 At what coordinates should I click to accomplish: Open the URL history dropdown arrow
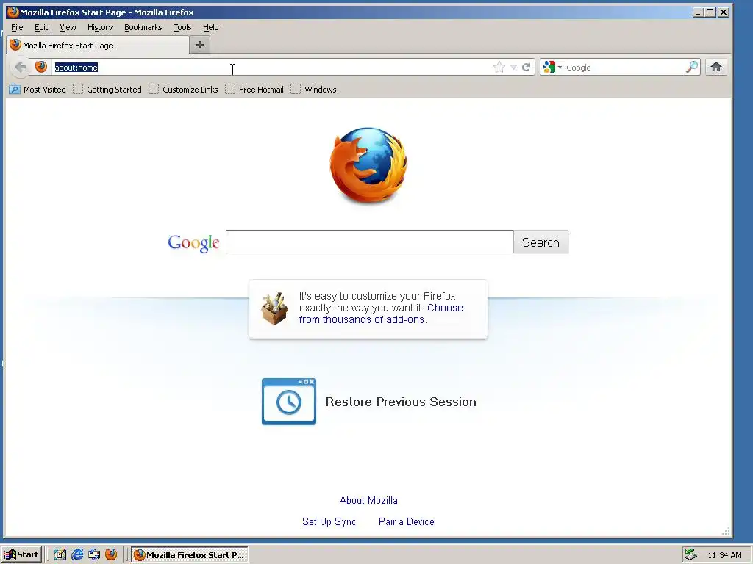513,67
